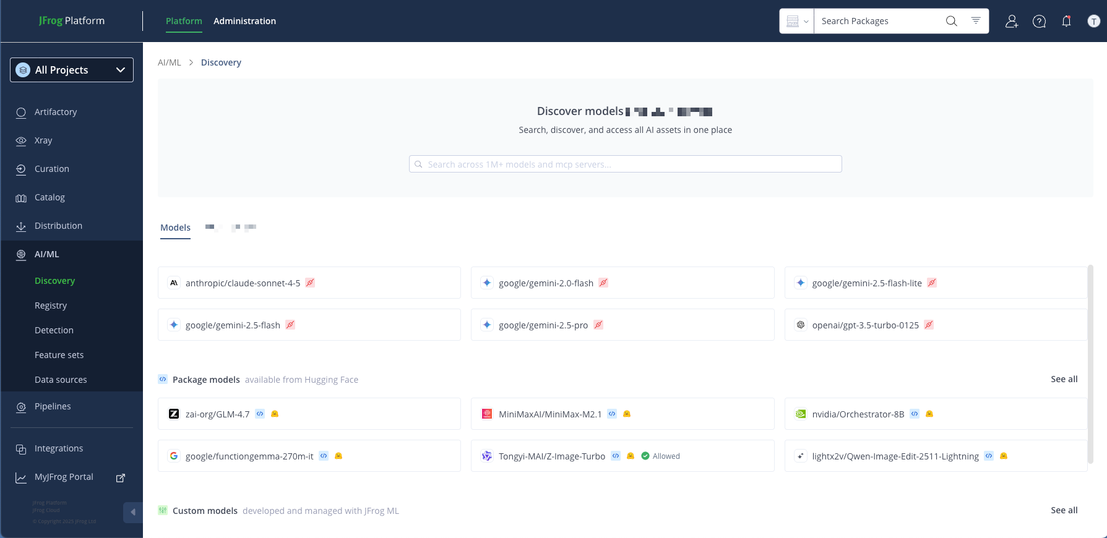Open Detection in the AI/ML submenu
Viewport: 1107px width, 538px height.
point(54,330)
